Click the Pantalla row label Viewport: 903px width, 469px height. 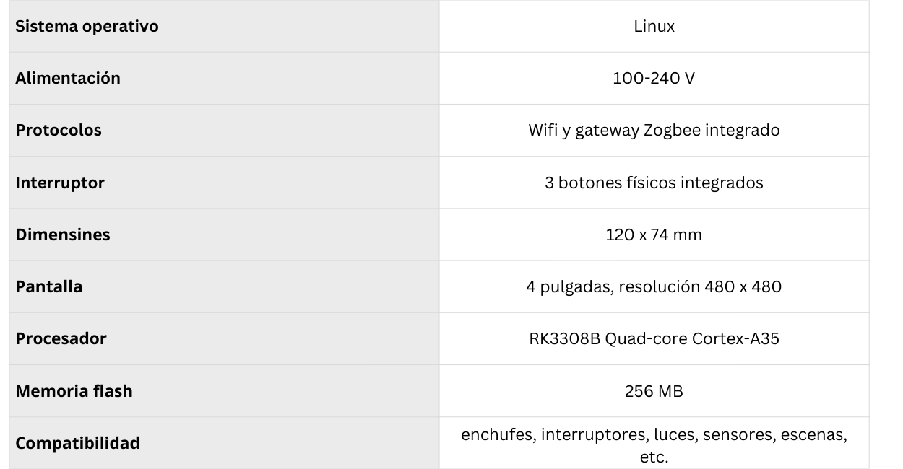pyautogui.click(x=49, y=286)
